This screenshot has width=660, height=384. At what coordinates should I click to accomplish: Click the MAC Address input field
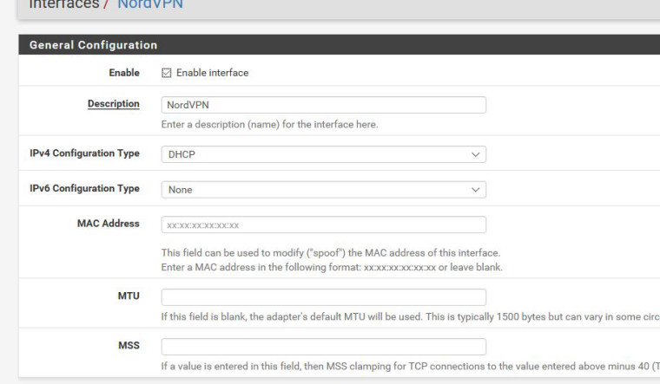tap(323, 225)
